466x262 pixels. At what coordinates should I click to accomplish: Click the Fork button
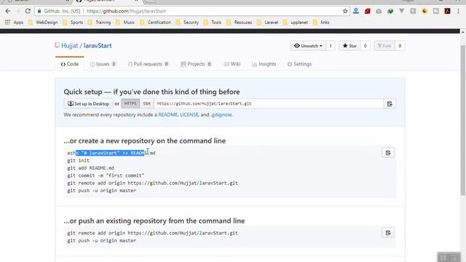click(384, 46)
